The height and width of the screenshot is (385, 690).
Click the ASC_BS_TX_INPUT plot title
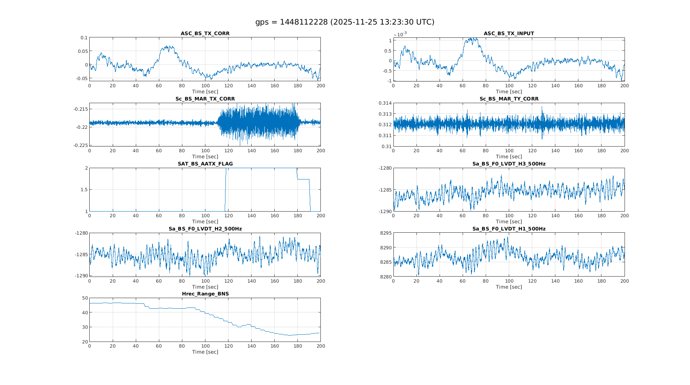(509, 34)
